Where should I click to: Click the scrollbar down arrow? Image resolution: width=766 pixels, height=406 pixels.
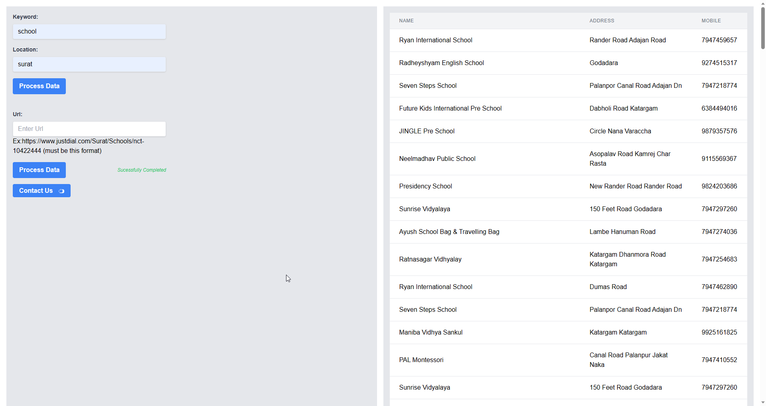763,403
